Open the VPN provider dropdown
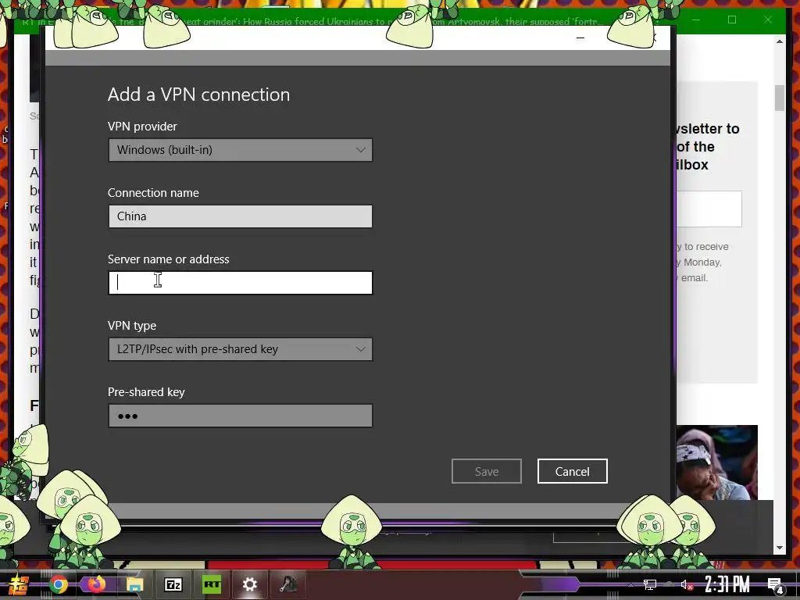The height and width of the screenshot is (600, 800). click(241, 150)
